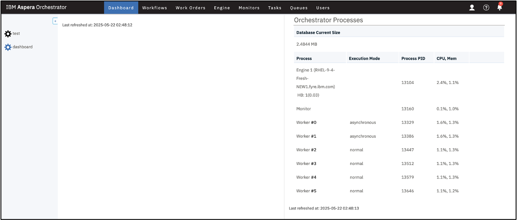Open the dashboard sidebar link

click(23, 47)
